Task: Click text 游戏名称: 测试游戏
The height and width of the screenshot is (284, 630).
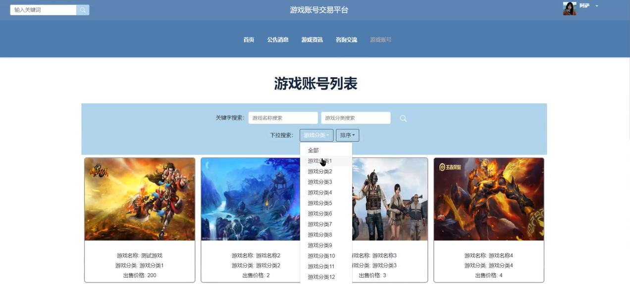Action: pos(140,256)
